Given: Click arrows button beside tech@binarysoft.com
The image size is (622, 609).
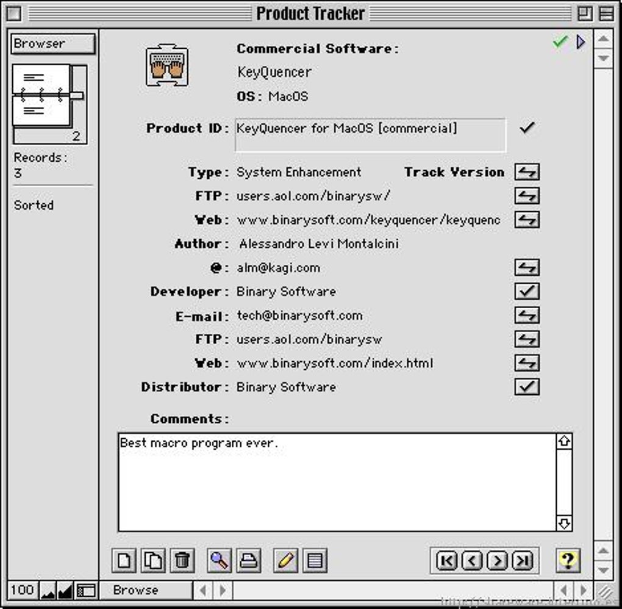Looking at the screenshot, I should tap(527, 315).
